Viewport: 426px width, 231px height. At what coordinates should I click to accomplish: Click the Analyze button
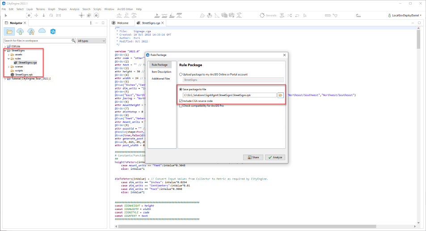pos(275,157)
